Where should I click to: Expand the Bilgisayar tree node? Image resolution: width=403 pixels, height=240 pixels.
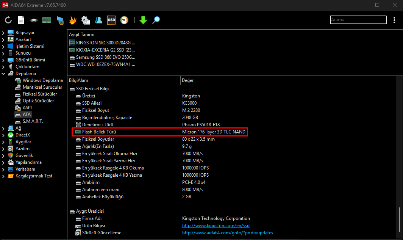(x=3, y=33)
